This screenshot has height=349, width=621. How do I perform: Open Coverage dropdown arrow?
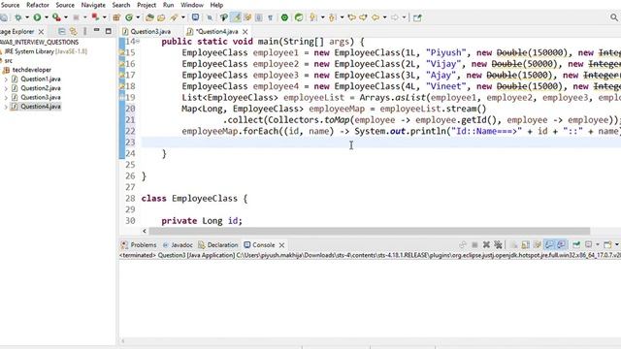pos(66,17)
